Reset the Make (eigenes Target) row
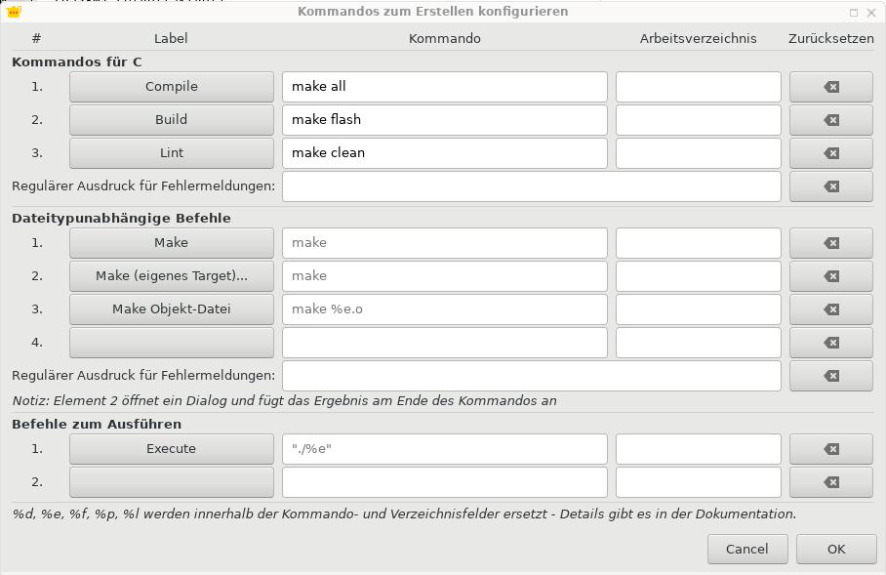Image resolution: width=886 pixels, height=575 pixels. pyautogui.click(x=830, y=276)
